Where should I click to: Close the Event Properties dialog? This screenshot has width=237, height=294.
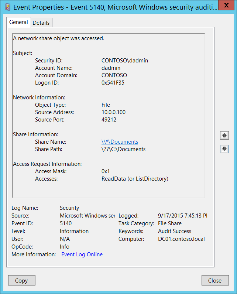(215, 280)
